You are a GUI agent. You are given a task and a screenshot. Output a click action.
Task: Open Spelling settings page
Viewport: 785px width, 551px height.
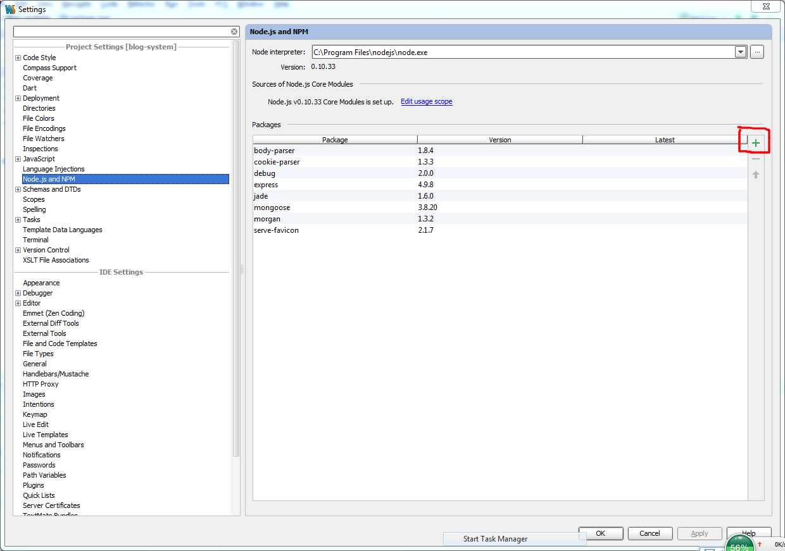point(34,209)
